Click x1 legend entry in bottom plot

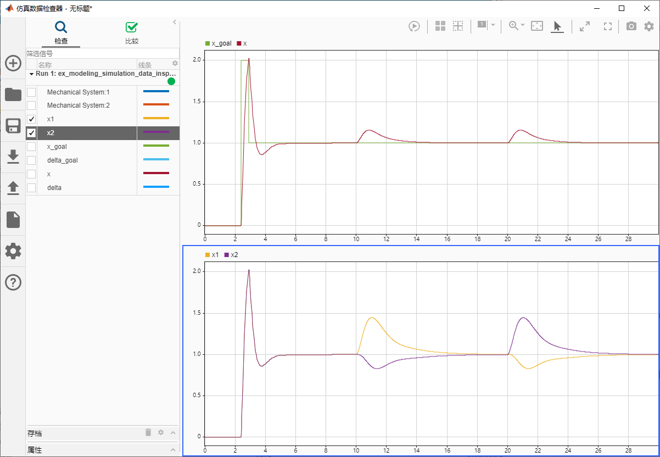click(x=211, y=255)
